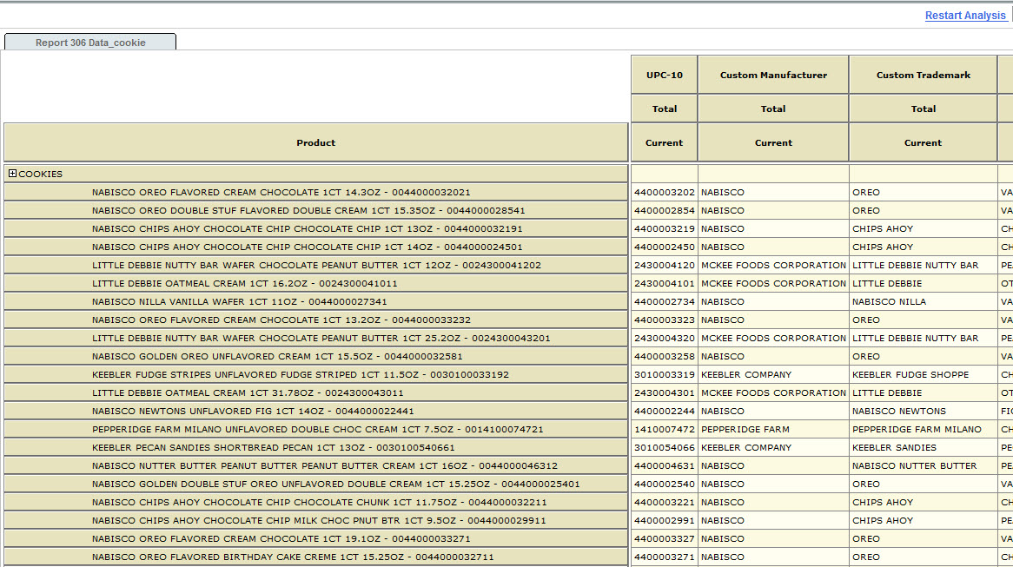This screenshot has height=567, width=1013.
Task: Select Little Debbie Oatmeal Cream 31.78OZ row
Action: [316, 392]
